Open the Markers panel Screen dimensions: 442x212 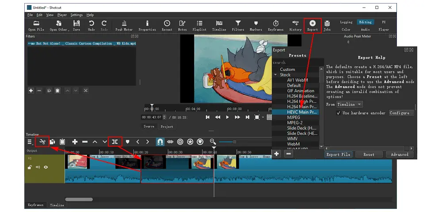[x=256, y=26]
